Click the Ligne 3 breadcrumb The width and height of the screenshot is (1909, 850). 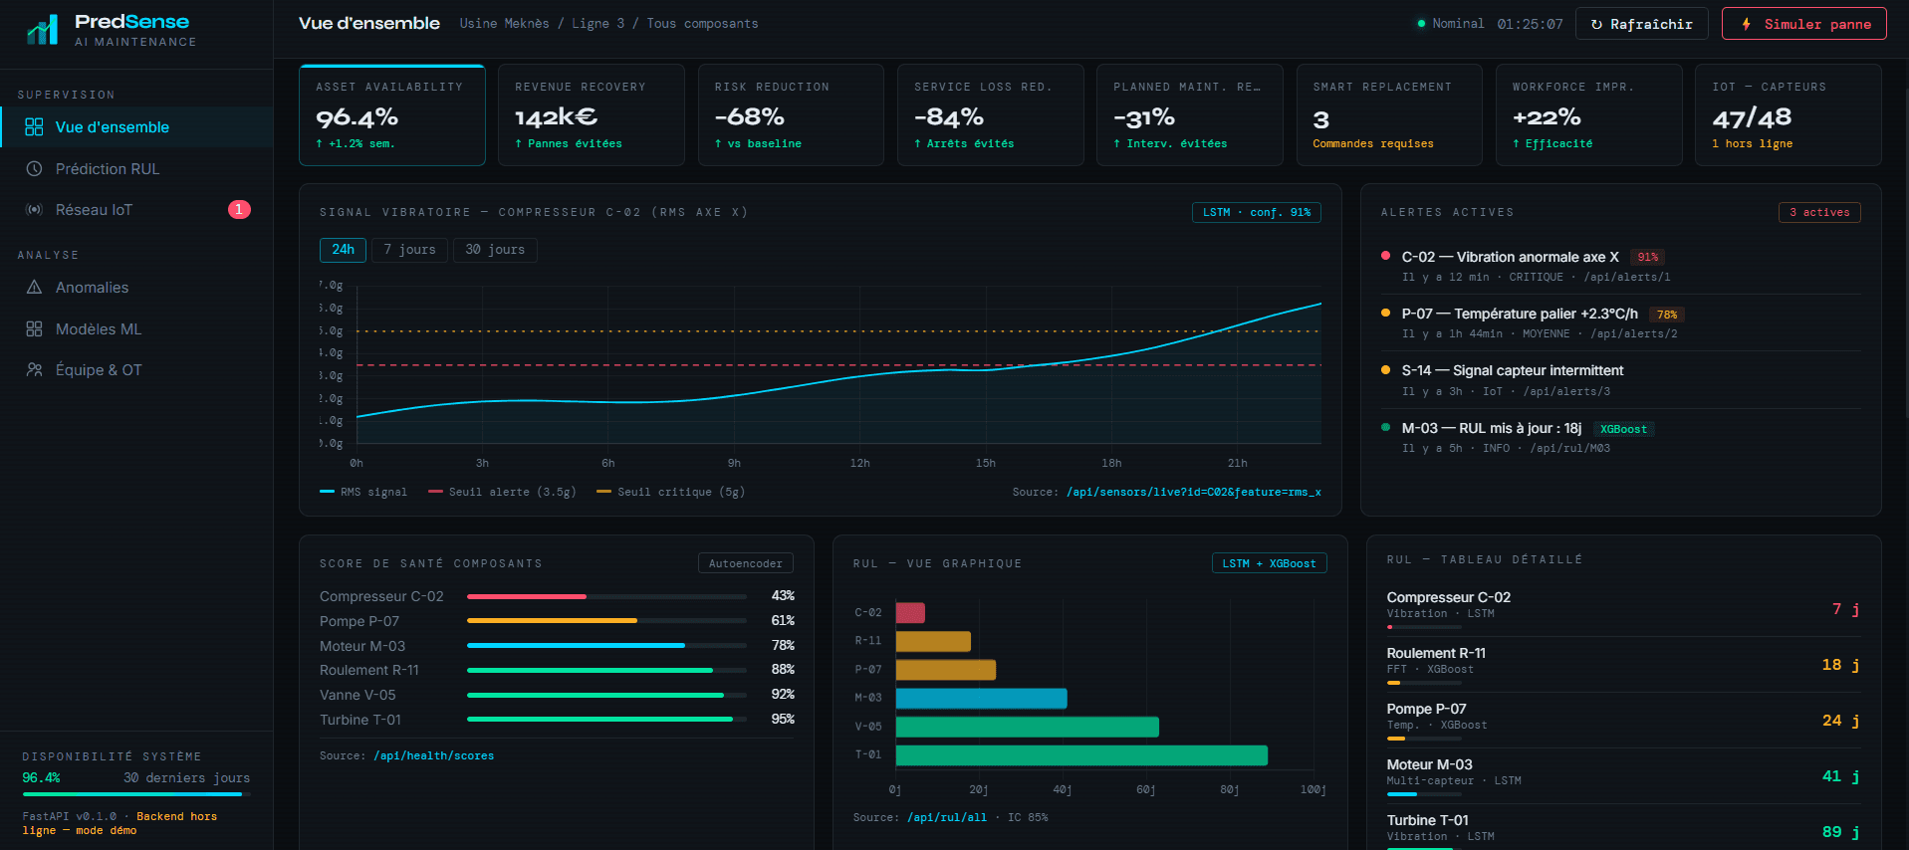tap(597, 23)
